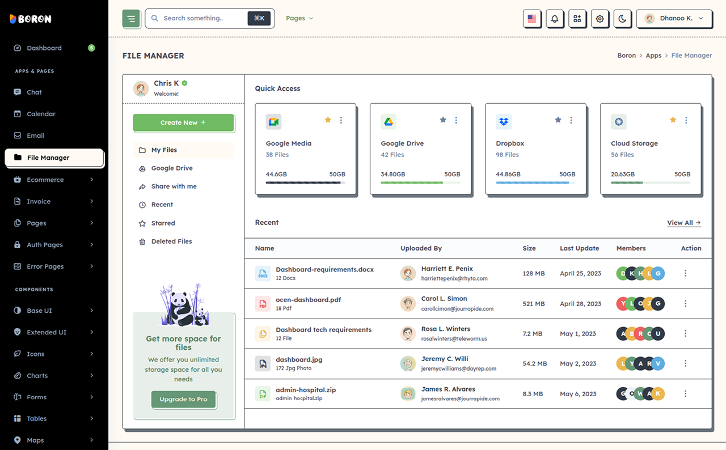
Task: Toggle star on Google Drive card
Action: (x=443, y=120)
